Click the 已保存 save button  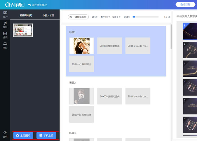click(185, 5)
